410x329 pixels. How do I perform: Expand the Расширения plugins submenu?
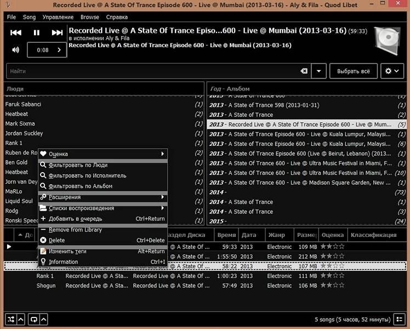102,197
